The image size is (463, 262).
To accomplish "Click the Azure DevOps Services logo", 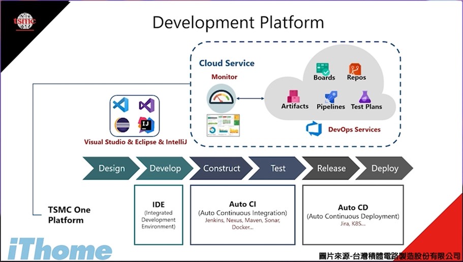I will [314, 128].
